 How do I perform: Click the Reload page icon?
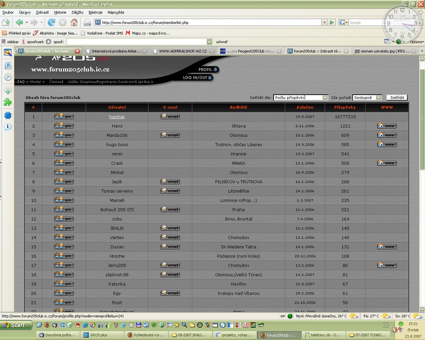[51, 22]
